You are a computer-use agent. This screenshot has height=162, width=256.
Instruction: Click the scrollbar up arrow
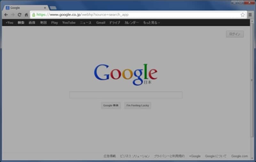click(x=252, y=21)
